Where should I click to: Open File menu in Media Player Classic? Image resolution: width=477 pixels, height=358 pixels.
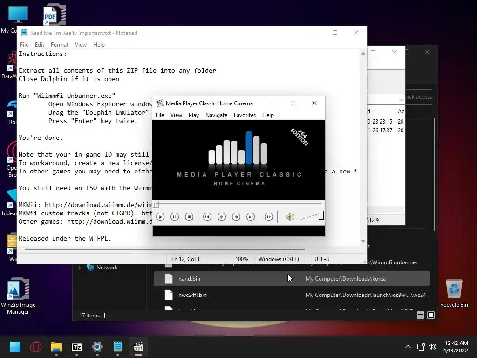160,115
